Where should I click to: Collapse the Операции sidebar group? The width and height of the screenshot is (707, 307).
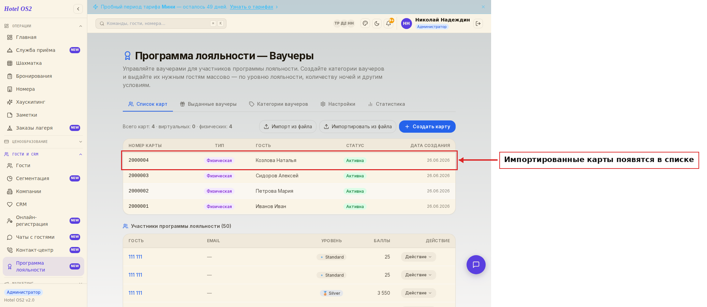[x=43, y=26]
